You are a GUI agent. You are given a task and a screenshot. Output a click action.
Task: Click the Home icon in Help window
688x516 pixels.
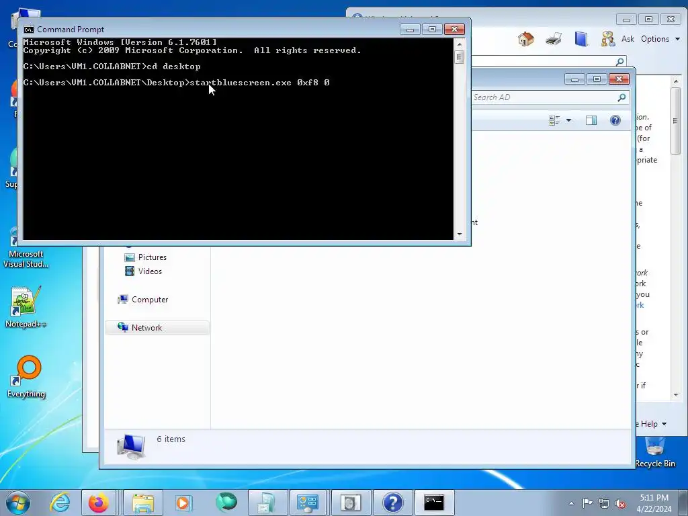(x=525, y=39)
